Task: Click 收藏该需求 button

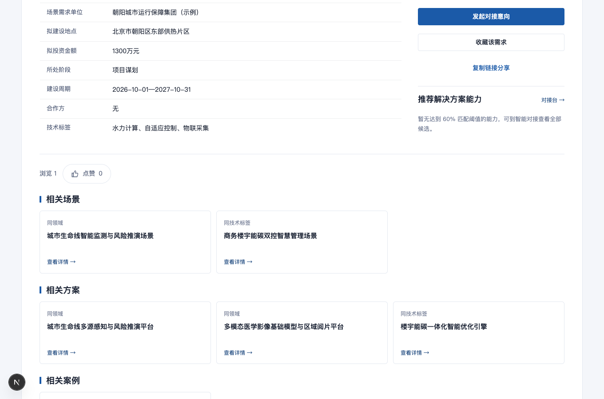Action: (x=491, y=42)
